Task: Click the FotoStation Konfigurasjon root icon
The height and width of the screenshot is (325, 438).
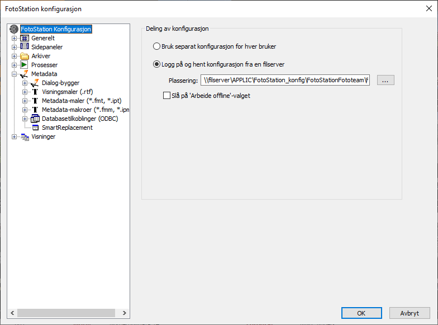Action: tap(14, 29)
